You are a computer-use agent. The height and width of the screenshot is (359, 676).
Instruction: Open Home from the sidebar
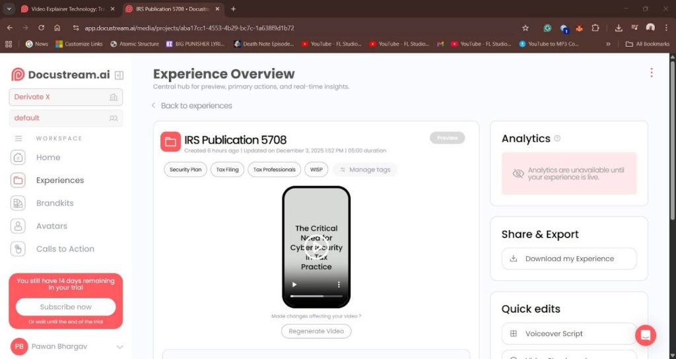(48, 157)
